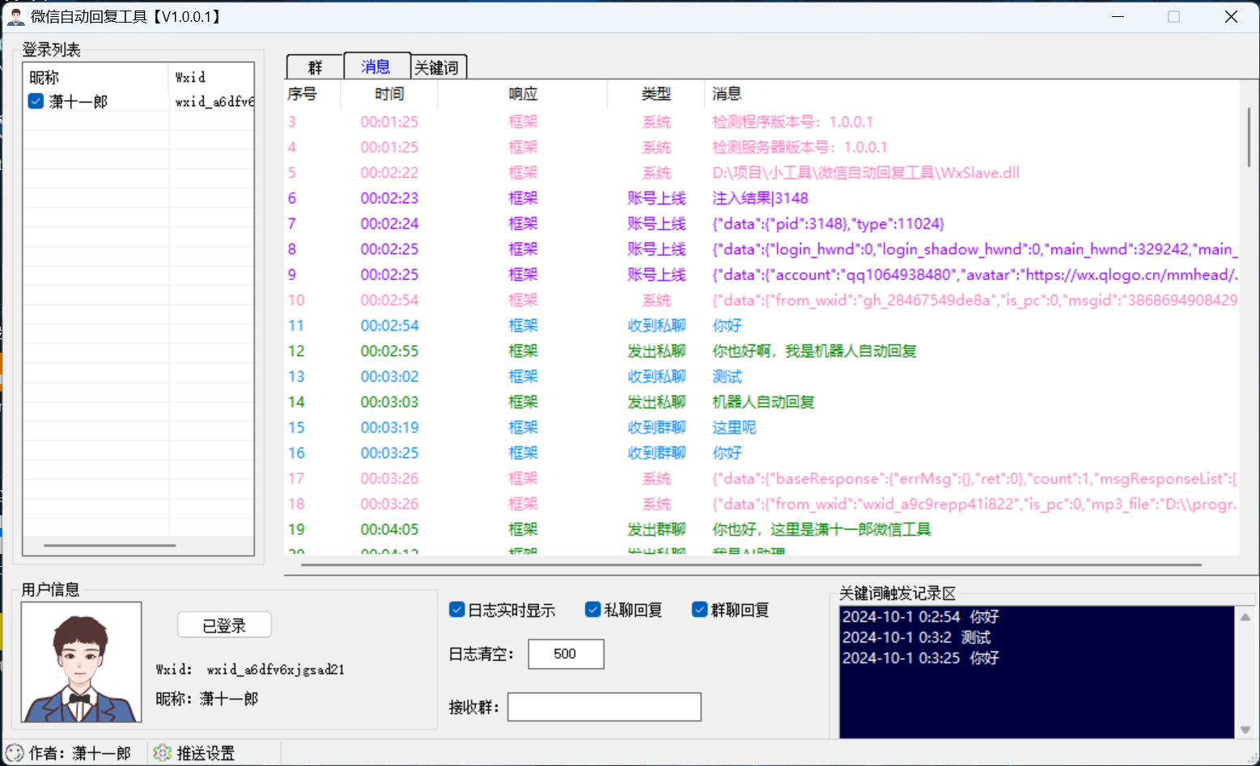
Task: Click the 时间 column header
Action: pos(389,94)
